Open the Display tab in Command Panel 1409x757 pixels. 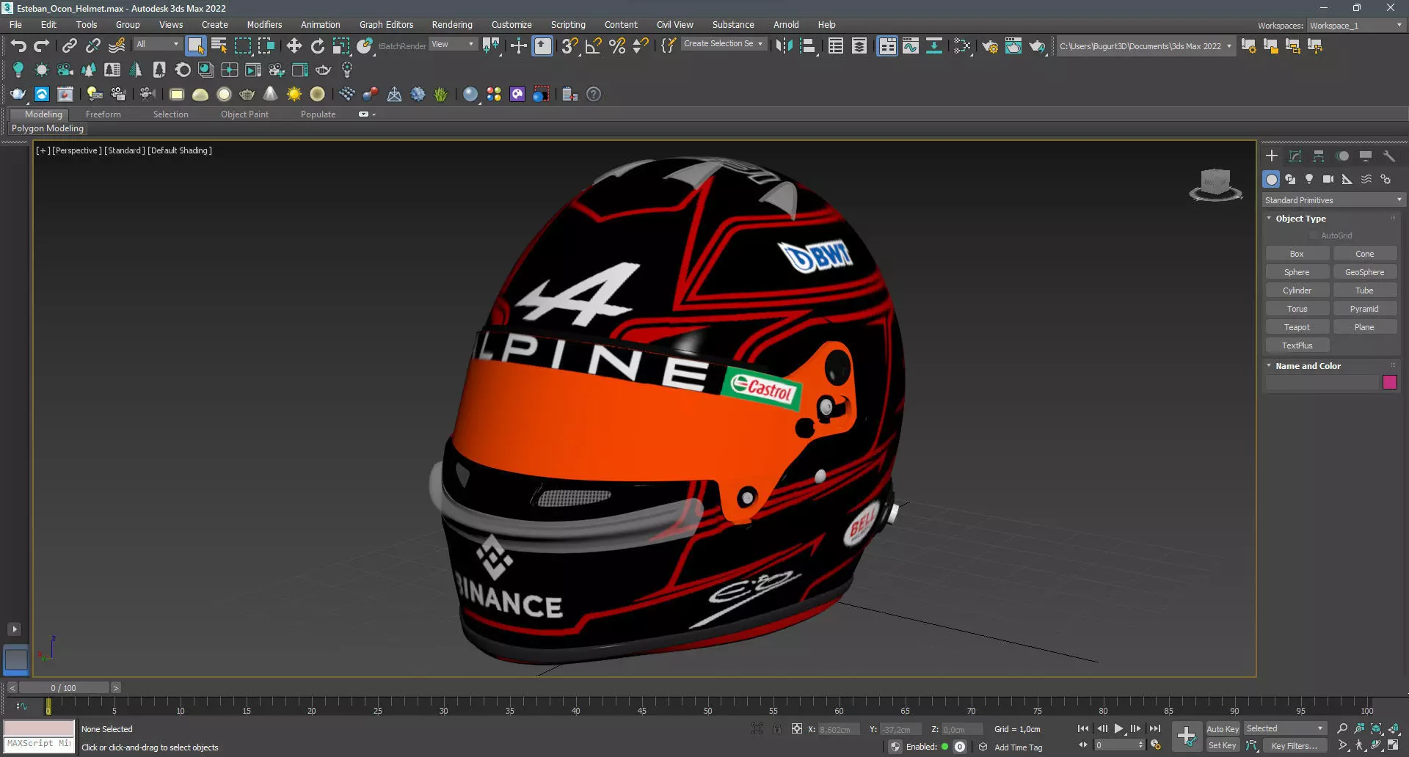[1366, 156]
